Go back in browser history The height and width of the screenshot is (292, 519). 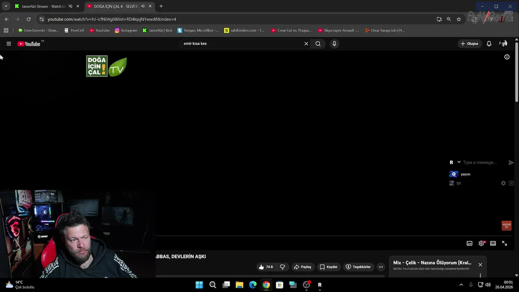(x=6, y=19)
